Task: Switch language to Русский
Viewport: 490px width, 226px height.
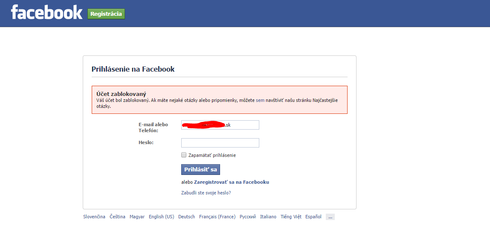Action: pos(248,217)
